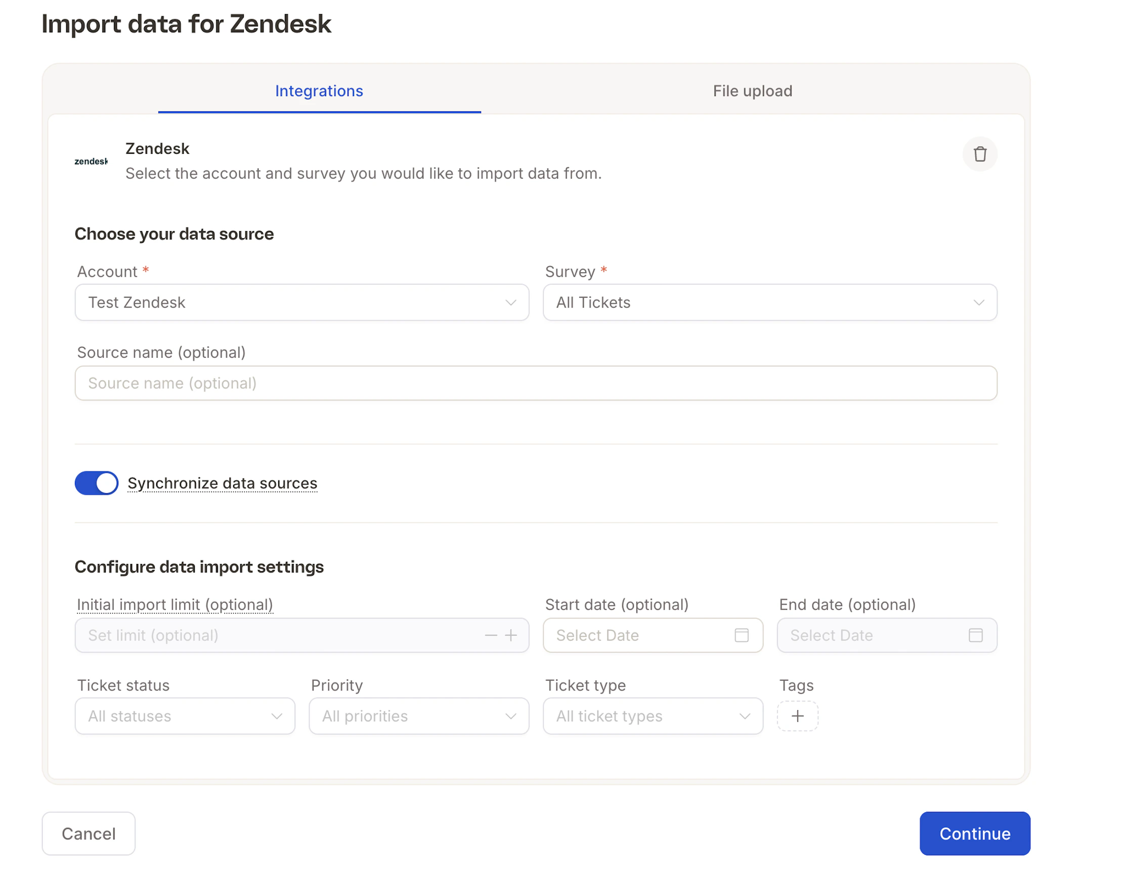Open the Survey dropdown
The image size is (1121, 873).
(x=770, y=302)
